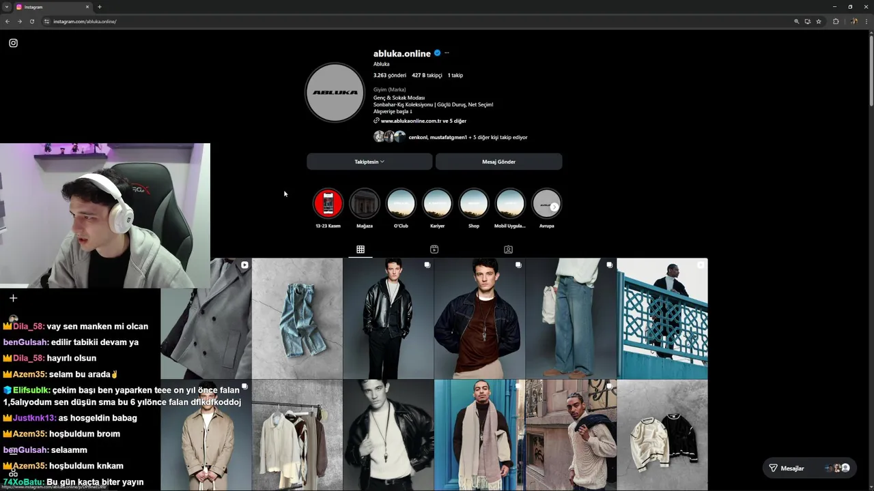Bookmark this page with the star icon
This screenshot has height=491, width=874.
coord(819,21)
